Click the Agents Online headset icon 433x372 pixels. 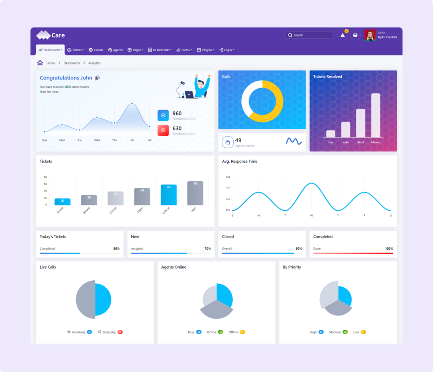point(228,143)
